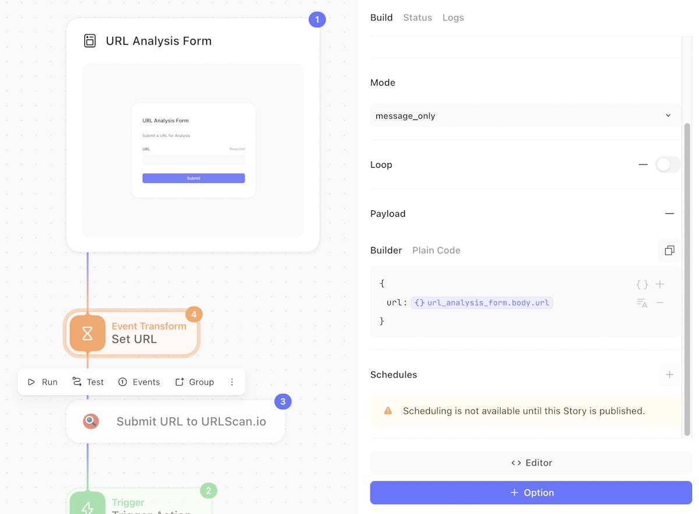The width and height of the screenshot is (699, 514).
Task: Click the Option button
Action: pyautogui.click(x=531, y=492)
